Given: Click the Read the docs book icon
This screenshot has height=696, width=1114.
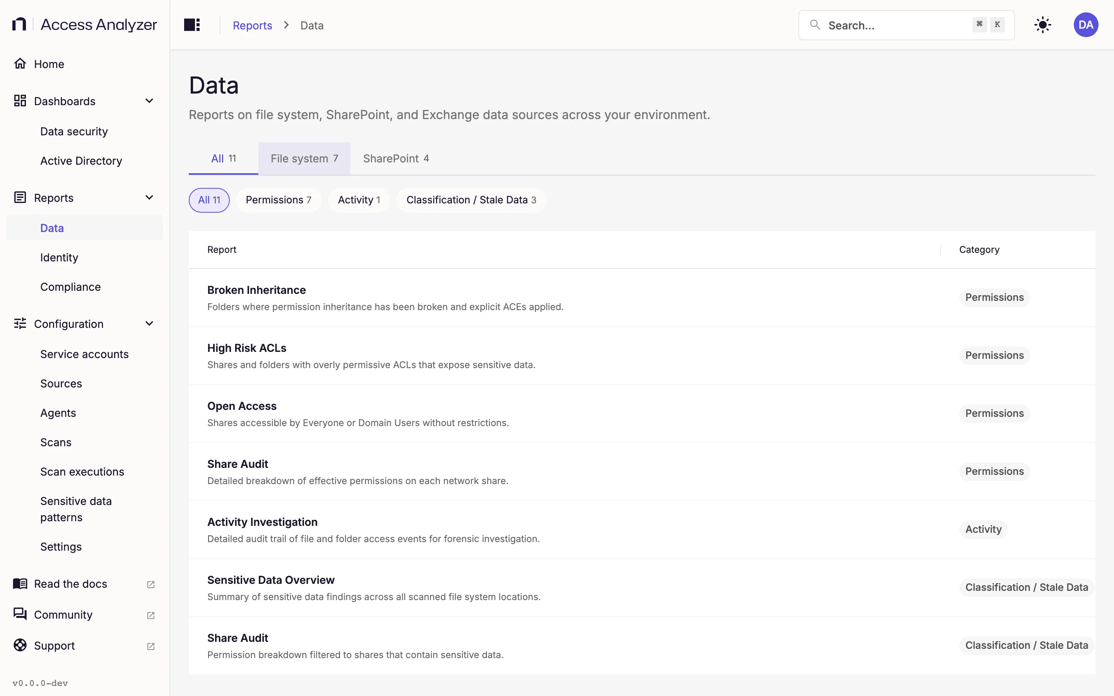Looking at the screenshot, I should (x=20, y=584).
